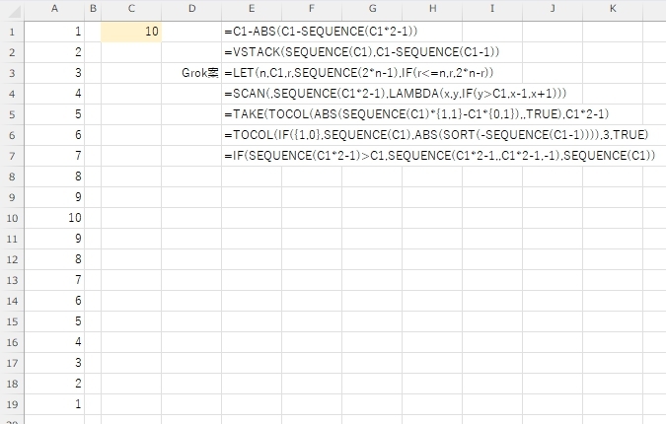Click the Grok案 label cell
Image resolution: width=666 pixels, height=424 pixels.
pos(191,73)
